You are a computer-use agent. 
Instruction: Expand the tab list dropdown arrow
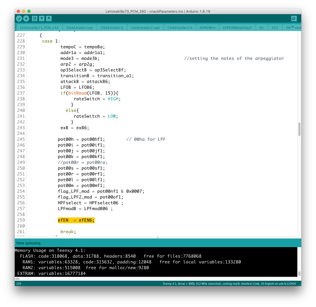pyautogui.click(x=293, y=27)
